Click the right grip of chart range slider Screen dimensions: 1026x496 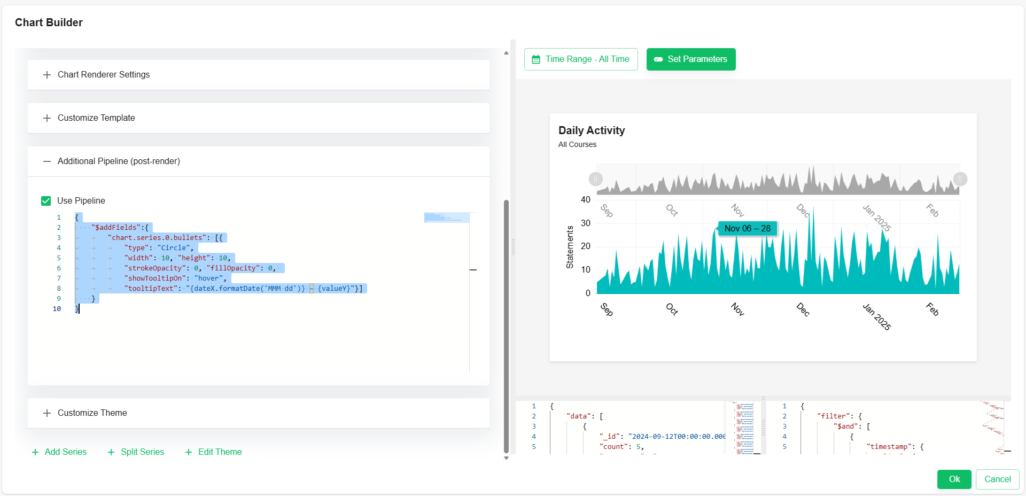point(960,179)
